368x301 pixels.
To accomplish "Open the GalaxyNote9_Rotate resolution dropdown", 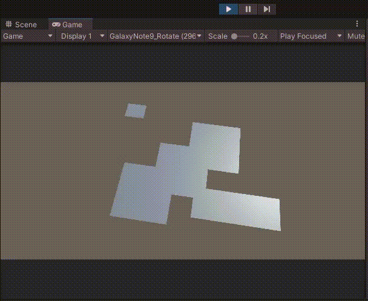I will coord(156,36).
